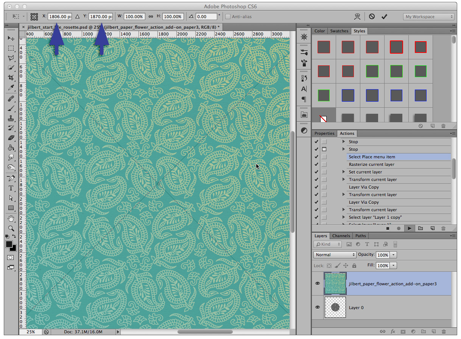The width and height of the screenshot is (461, 339).
Task: Switch to the Channels tab
Action: (x=341, y=236)
